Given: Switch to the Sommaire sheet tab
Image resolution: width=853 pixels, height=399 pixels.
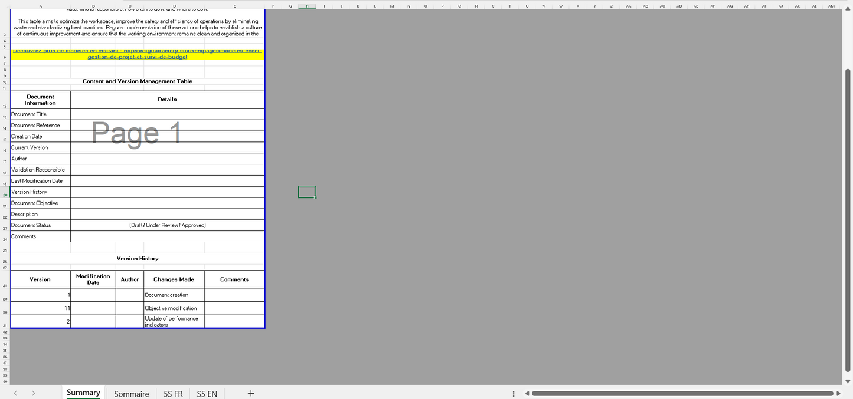Looking at the screenshot, I should 131,394.
